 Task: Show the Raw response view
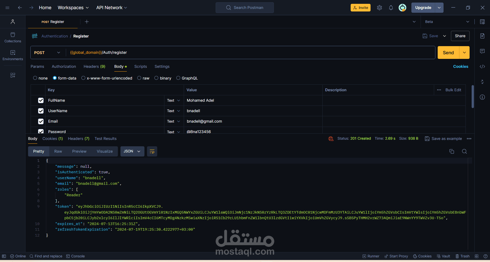coord(58,151)
